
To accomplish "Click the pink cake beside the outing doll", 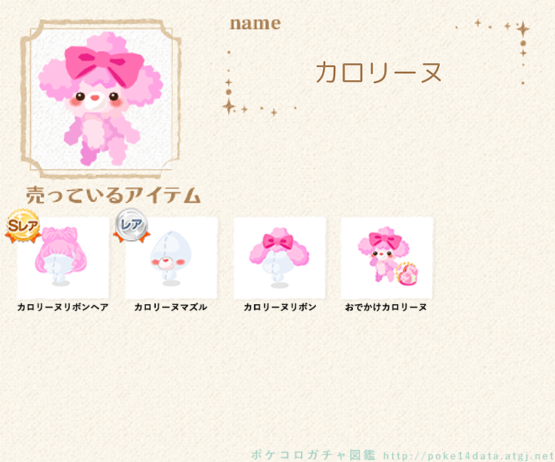I will (x=407, y=274).
